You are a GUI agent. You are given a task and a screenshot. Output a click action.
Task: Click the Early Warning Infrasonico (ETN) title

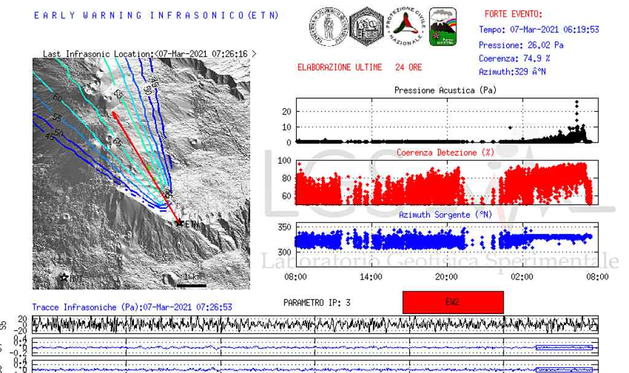[x=156, y=15]
